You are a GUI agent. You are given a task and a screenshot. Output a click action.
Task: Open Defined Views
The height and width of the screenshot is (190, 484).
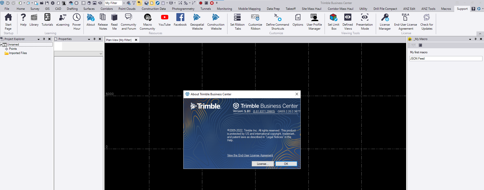click(348, 22)
